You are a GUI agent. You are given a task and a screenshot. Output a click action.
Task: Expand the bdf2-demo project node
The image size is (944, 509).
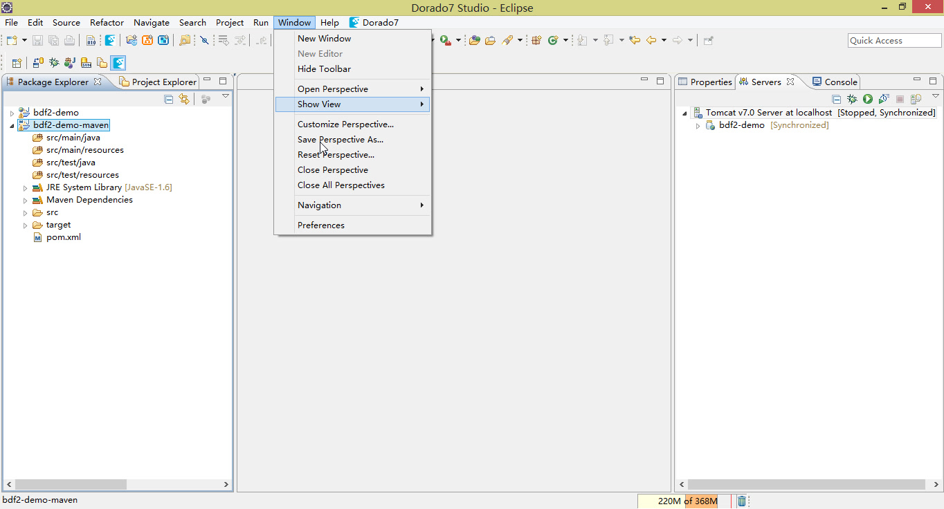click(12, 113)
